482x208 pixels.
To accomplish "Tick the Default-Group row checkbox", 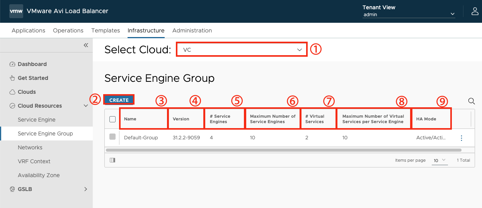I will (x=112, y=137).
